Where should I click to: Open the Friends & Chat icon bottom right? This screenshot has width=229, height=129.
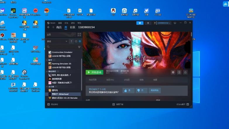(x=188, y=104)
